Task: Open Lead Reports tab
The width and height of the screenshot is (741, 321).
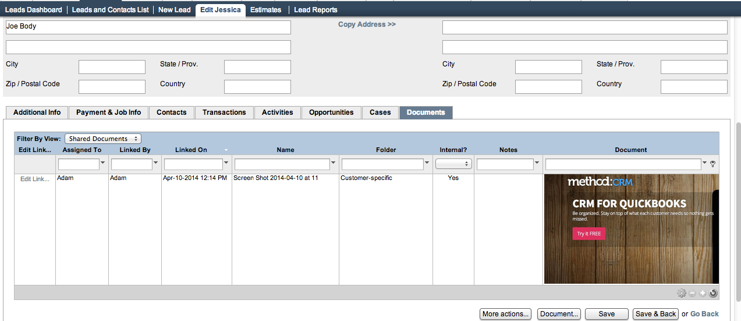Action: coord(315,10)
